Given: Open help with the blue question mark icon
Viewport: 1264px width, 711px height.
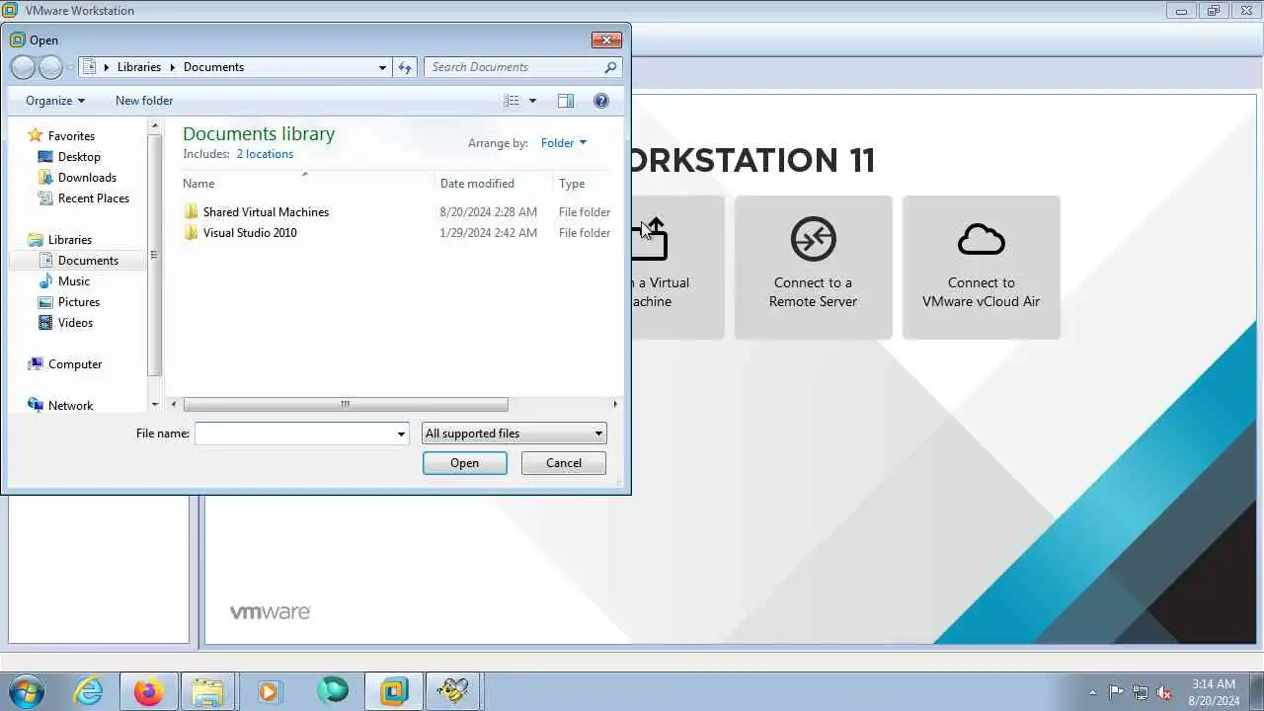Looking at the screenshot, I should pos(601,101).
